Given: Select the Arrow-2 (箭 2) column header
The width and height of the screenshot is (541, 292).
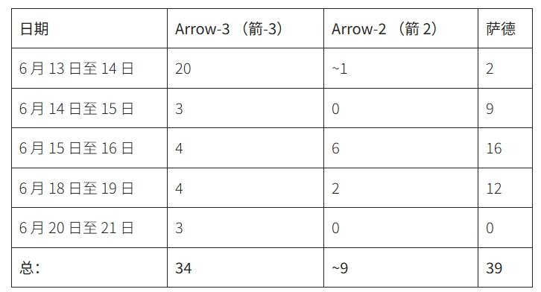Looking at the screenshot, I should click(x=401, y=28).
